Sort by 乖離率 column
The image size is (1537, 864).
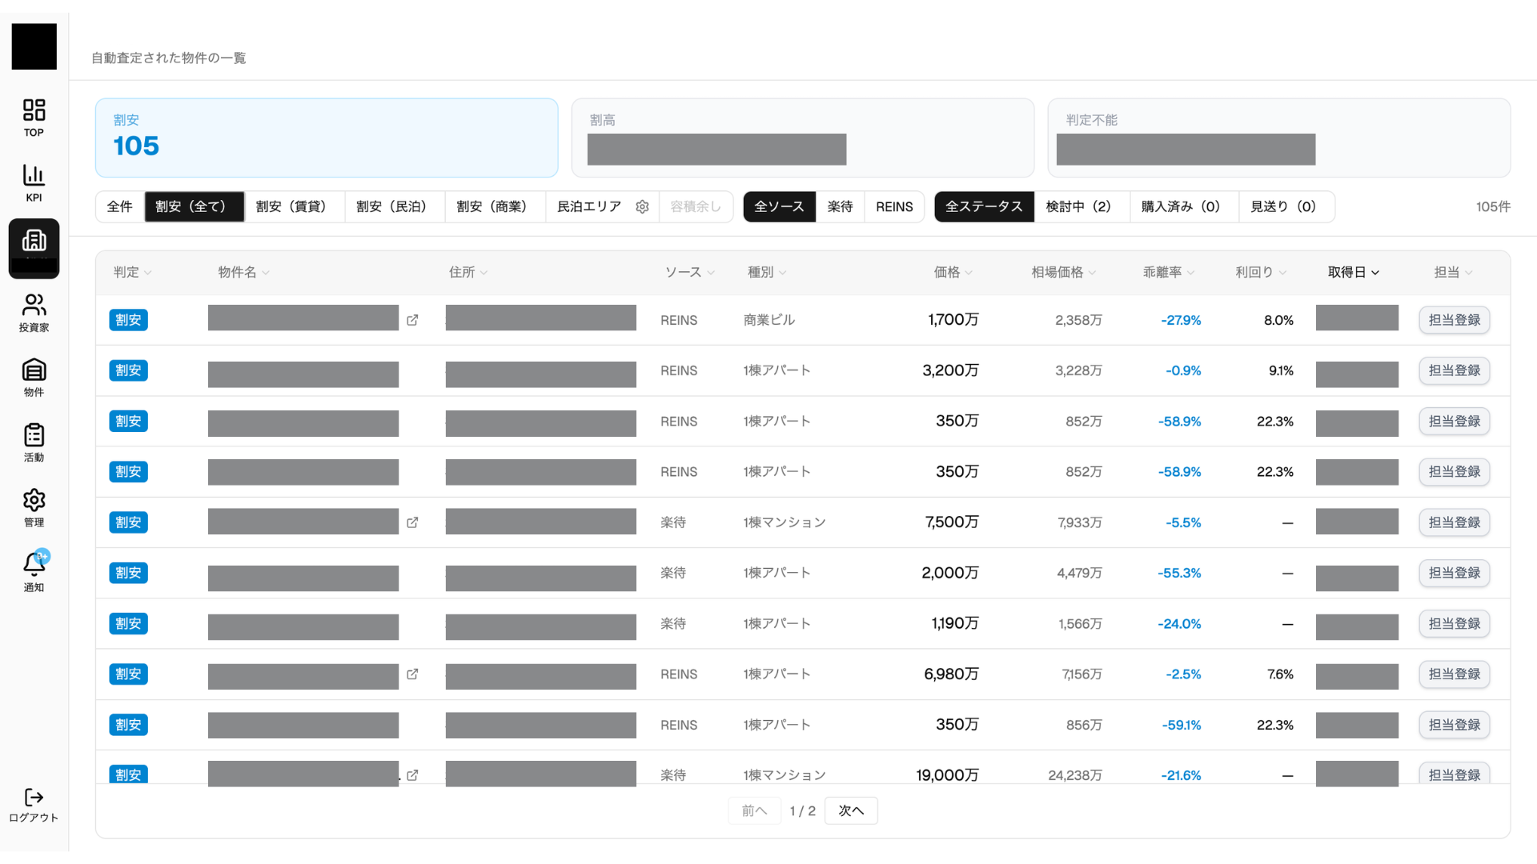point(1169,272)
